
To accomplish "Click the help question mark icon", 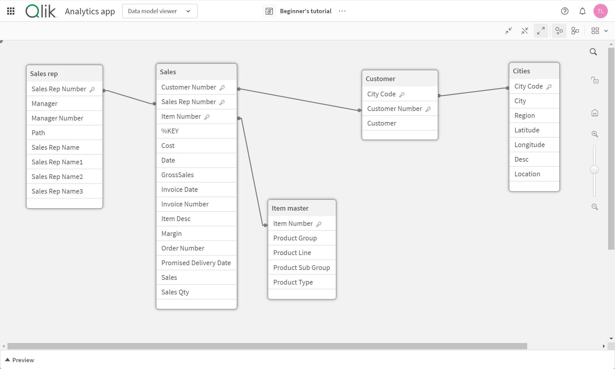I will pos(565,11).
